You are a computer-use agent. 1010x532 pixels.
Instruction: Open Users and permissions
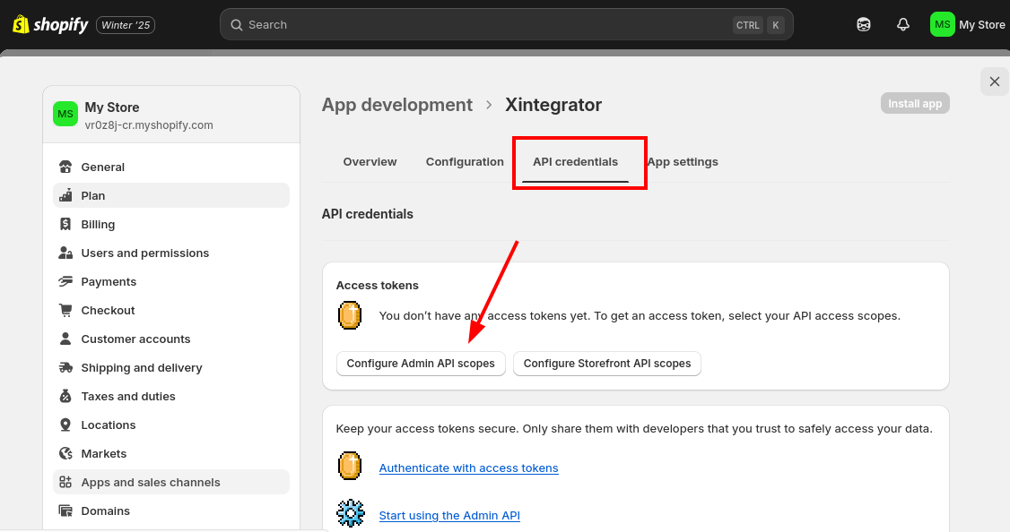coord(171,253)
